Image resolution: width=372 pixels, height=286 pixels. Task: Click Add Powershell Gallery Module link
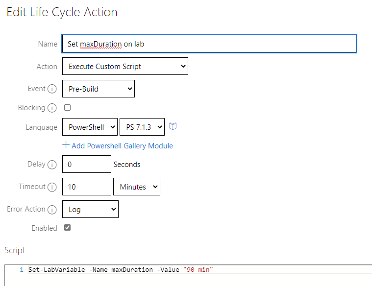122,146
